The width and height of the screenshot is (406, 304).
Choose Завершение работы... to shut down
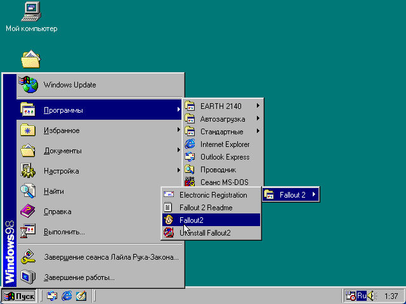point(100,277)
